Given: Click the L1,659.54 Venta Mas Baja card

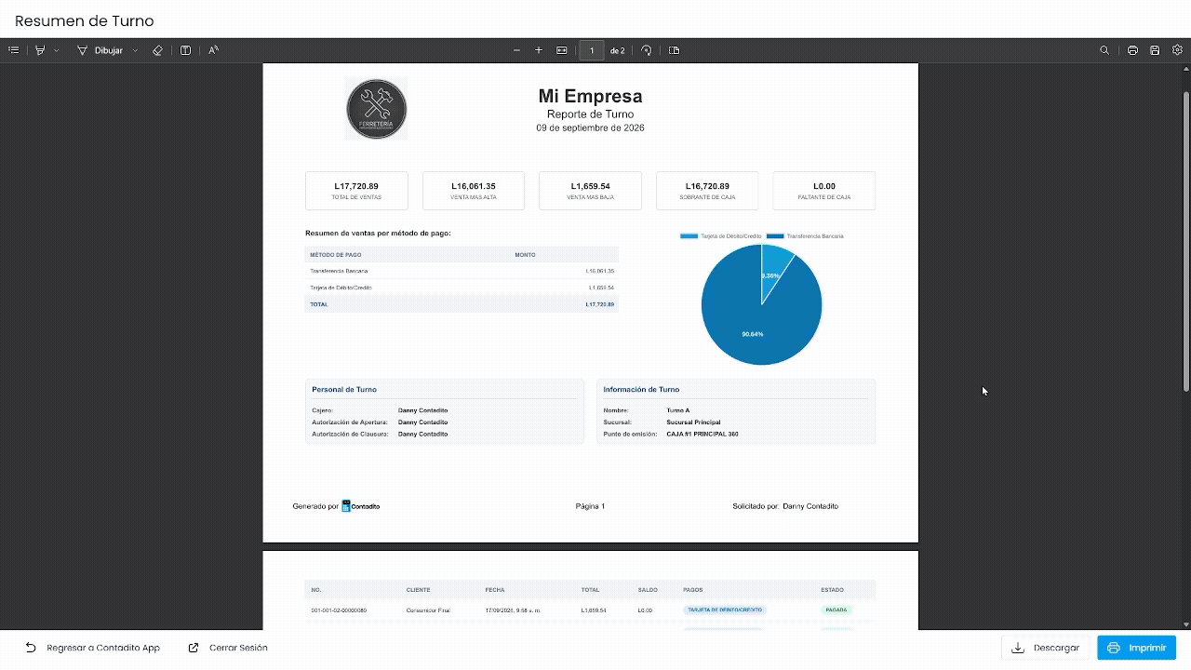Looking at the screenshot, I should (x=590, y=191).
